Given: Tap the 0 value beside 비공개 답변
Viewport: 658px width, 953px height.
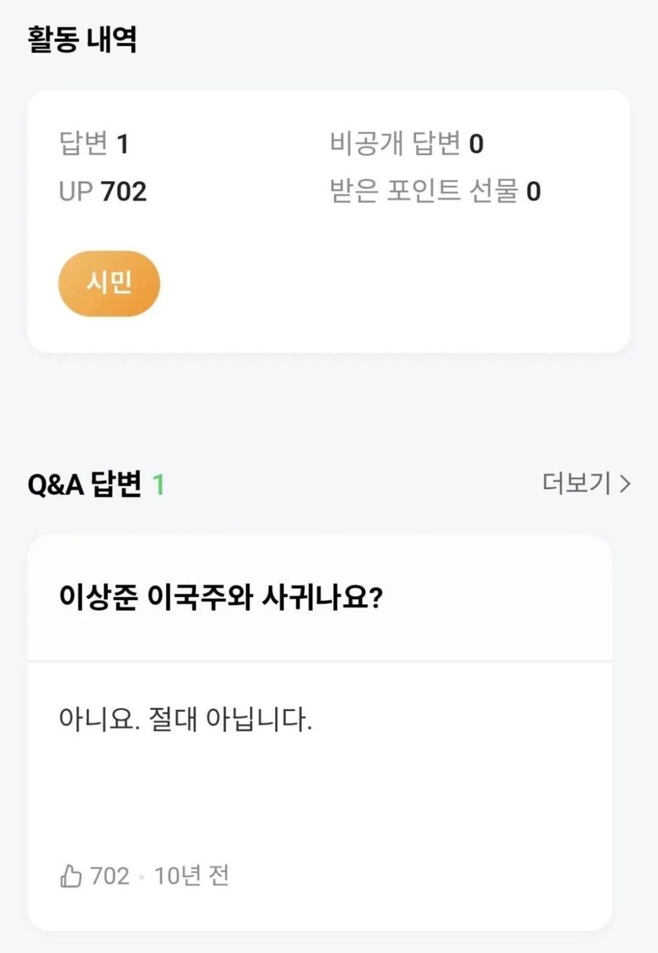Looking at the screenshot, I should (x=476, y=143).
